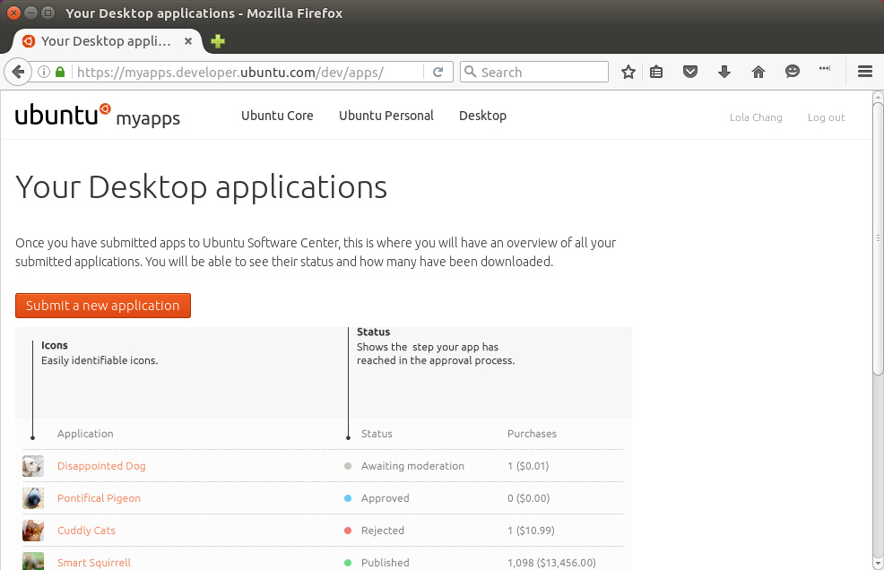Viewport: 884px width, 570px height.
Task: Click the 'Published' status text
Action: 385,563
